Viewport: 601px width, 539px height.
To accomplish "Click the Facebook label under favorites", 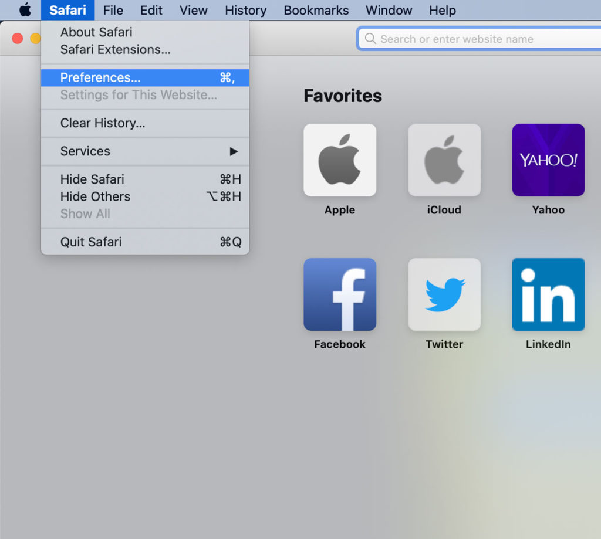I will (x=340, y=344).
